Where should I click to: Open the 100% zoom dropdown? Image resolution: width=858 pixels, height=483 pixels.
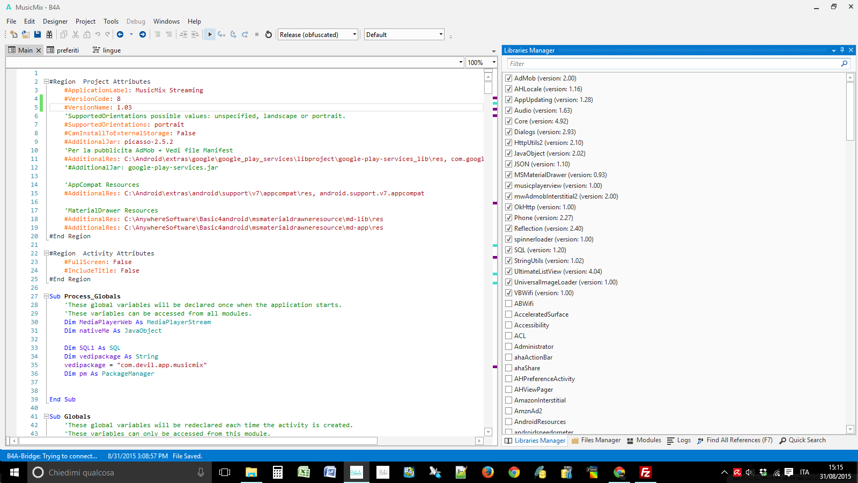[x=482, y=62]
